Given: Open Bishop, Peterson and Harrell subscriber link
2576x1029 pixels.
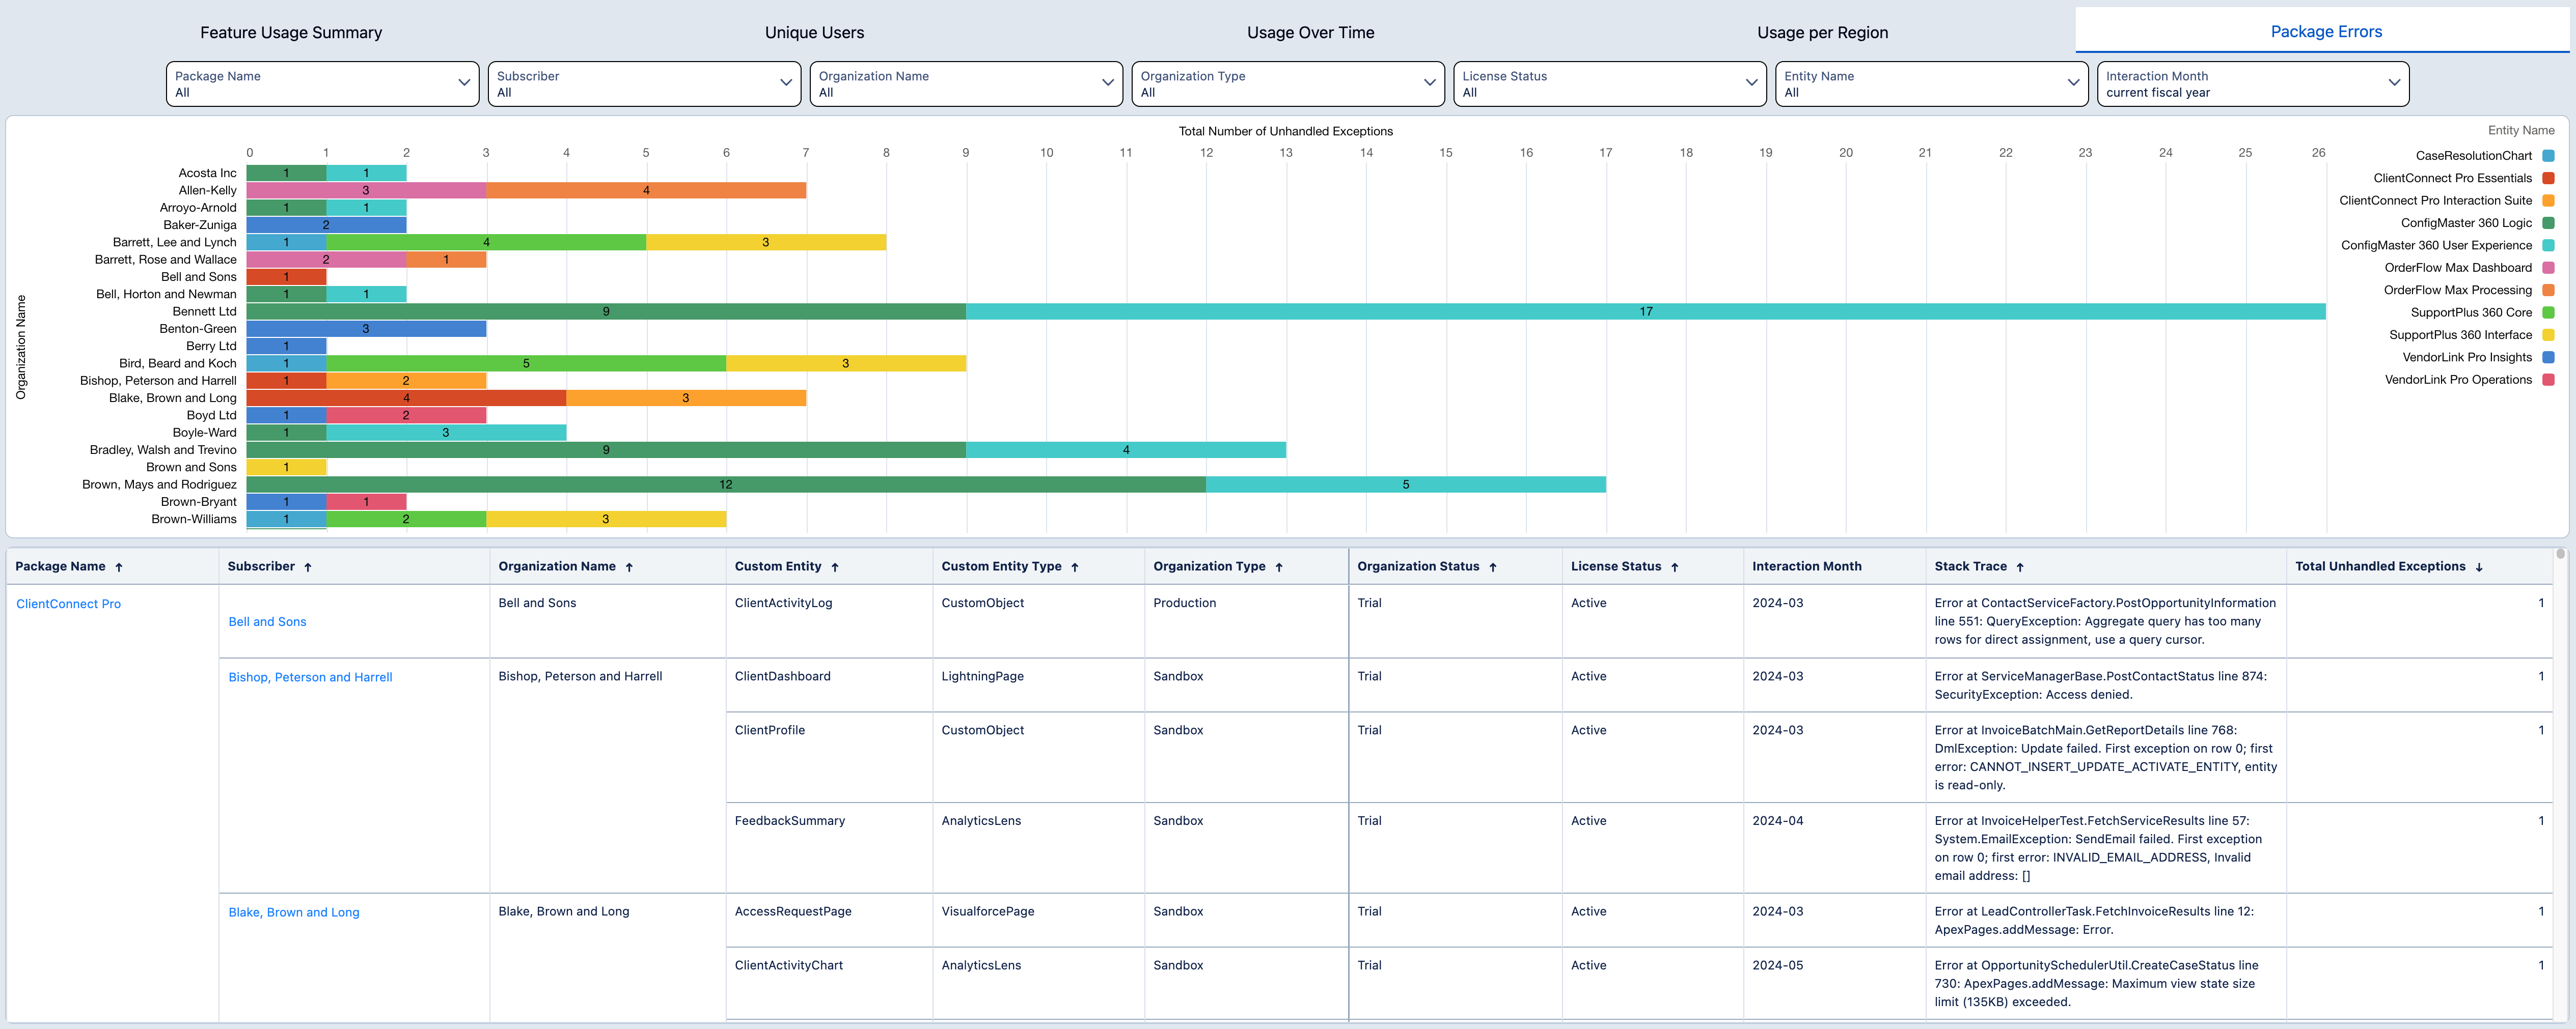Looking at the screenshot, I should [310, 677].
